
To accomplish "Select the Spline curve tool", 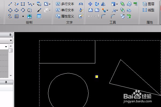I will (10, 16).
